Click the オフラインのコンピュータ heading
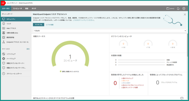189x101 pixels. tap(122, 36)
